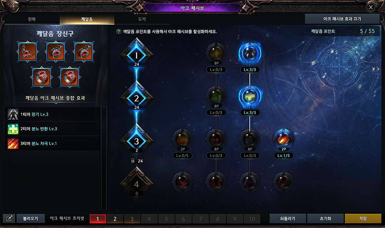The image size is (385, 228).
Task: Click the locked tier 4 diamond marker
Action: [137, 184]
